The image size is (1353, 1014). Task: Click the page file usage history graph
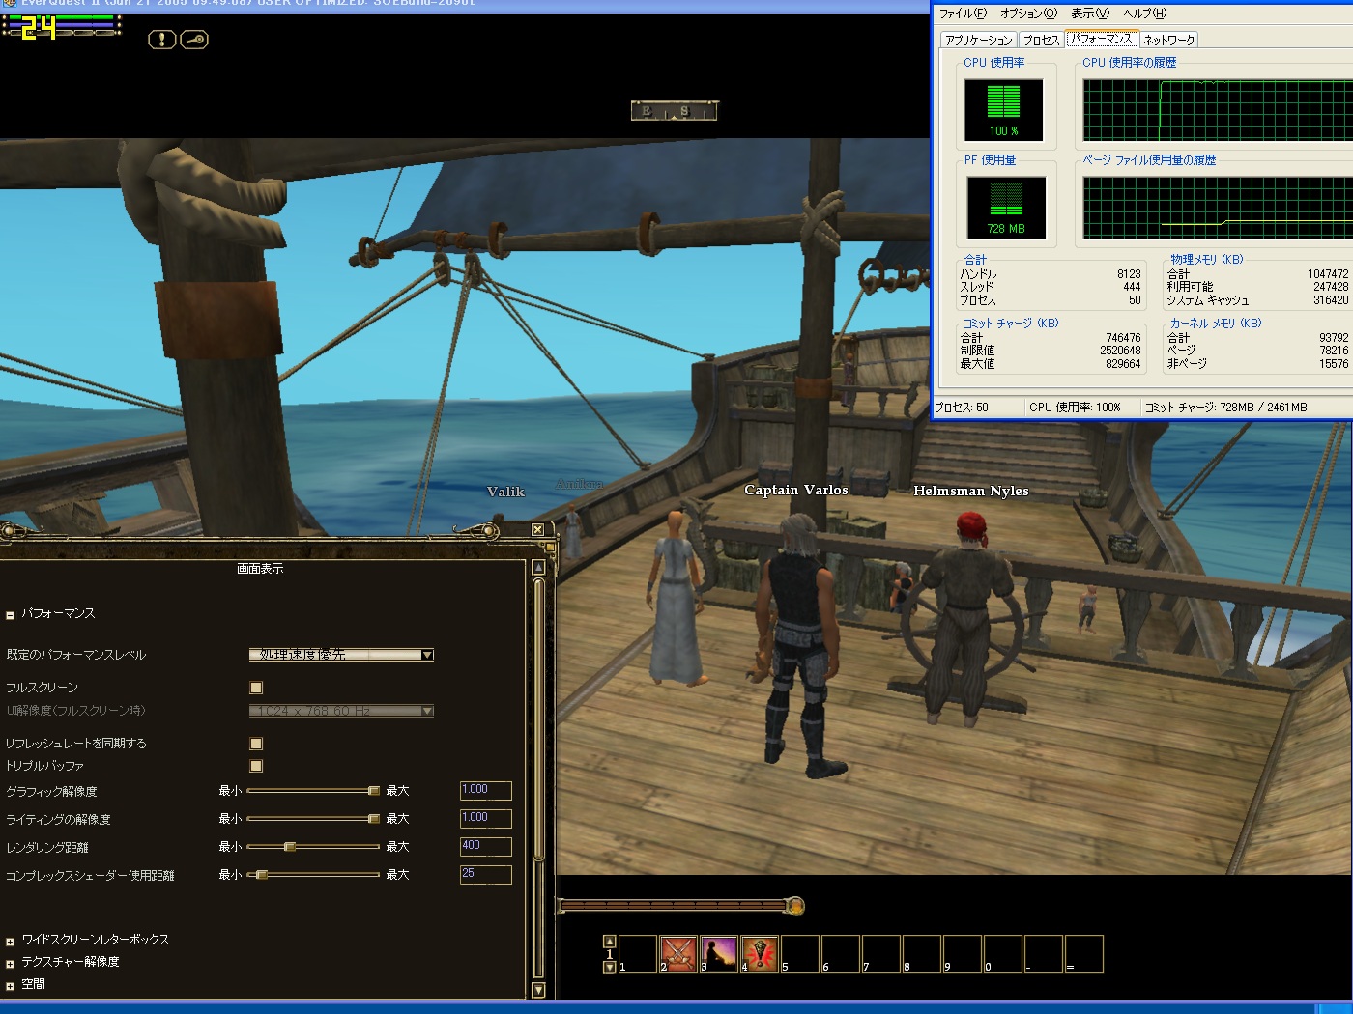click(x=1218, y=208)
